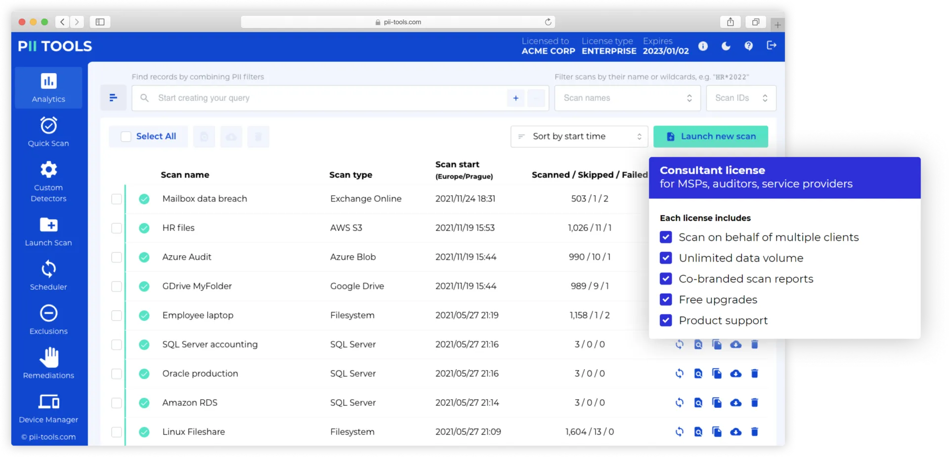The height and width of the screenshot is (457, 949).
Task: Open the info icon in header
Action: click(x=703, y=46)
